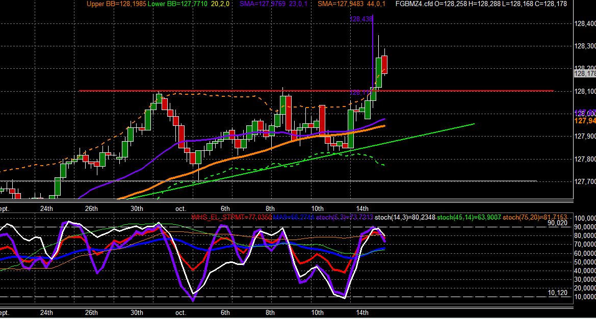Click the '128,100' price axis label
The height and width of the screenshot is (319, 596).
[585, 91]
